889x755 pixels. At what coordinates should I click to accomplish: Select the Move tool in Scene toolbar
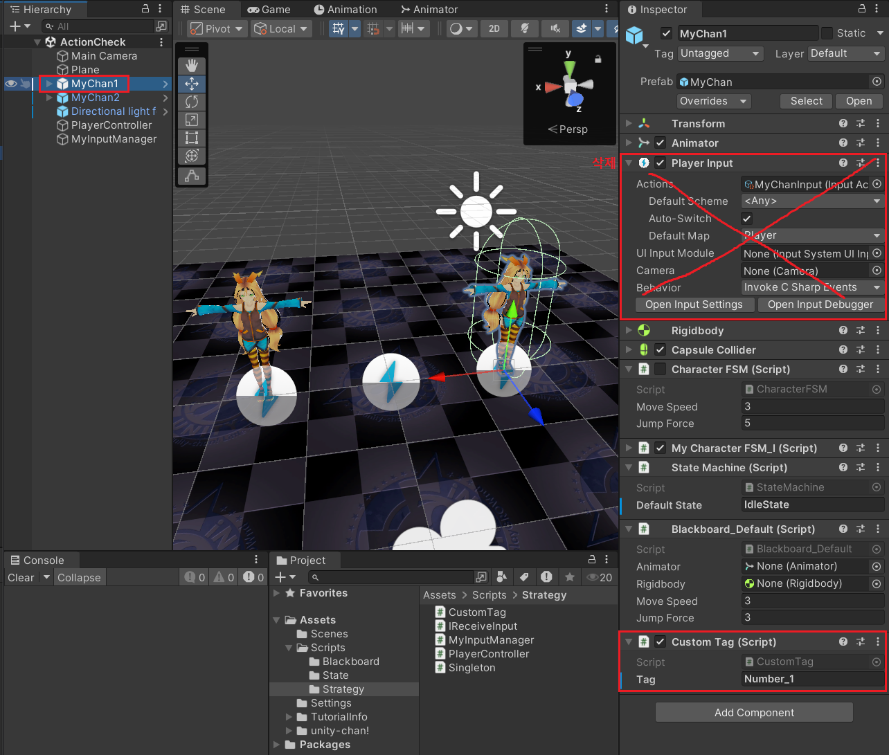coord(192,84)
